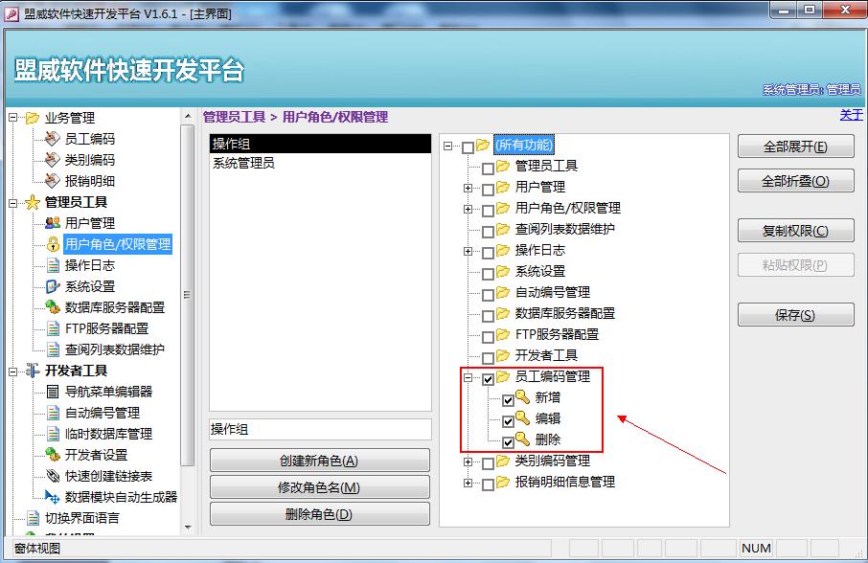This screenshot has width=868, height=563.
Task: Click the key icon beside 新增 permission
Action: point(522,397)
